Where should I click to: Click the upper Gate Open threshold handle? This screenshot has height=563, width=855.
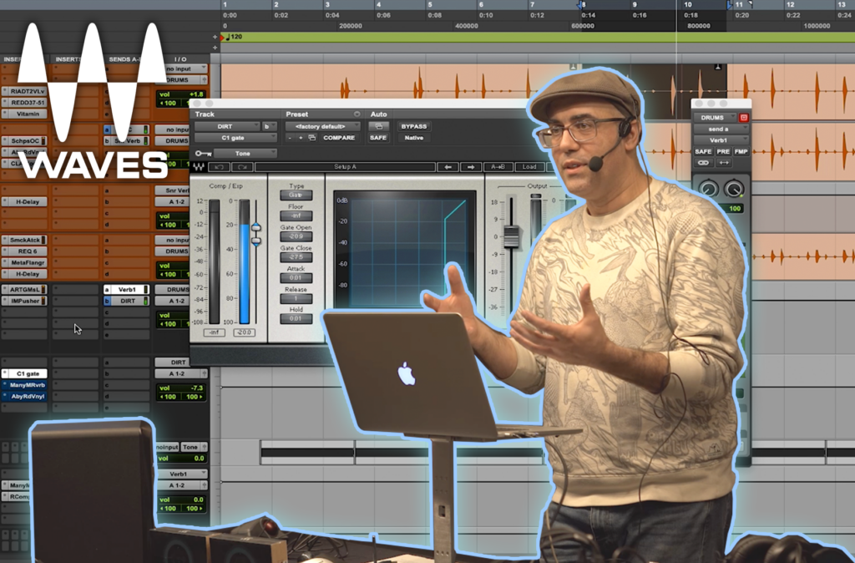(x=255, y=227)
